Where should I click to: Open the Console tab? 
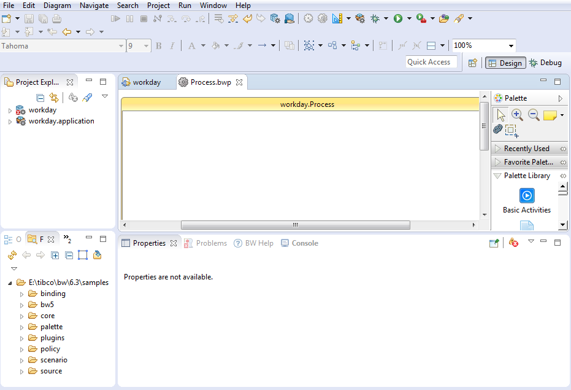tap(304, 243)
